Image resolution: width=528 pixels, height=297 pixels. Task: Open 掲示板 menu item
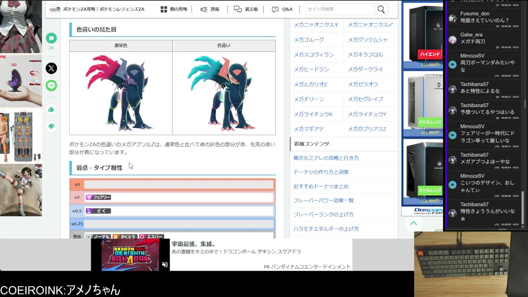[246, 9]
